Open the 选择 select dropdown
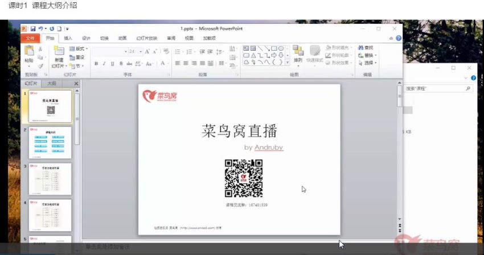 pyautogui.click(x=367, y=63)
